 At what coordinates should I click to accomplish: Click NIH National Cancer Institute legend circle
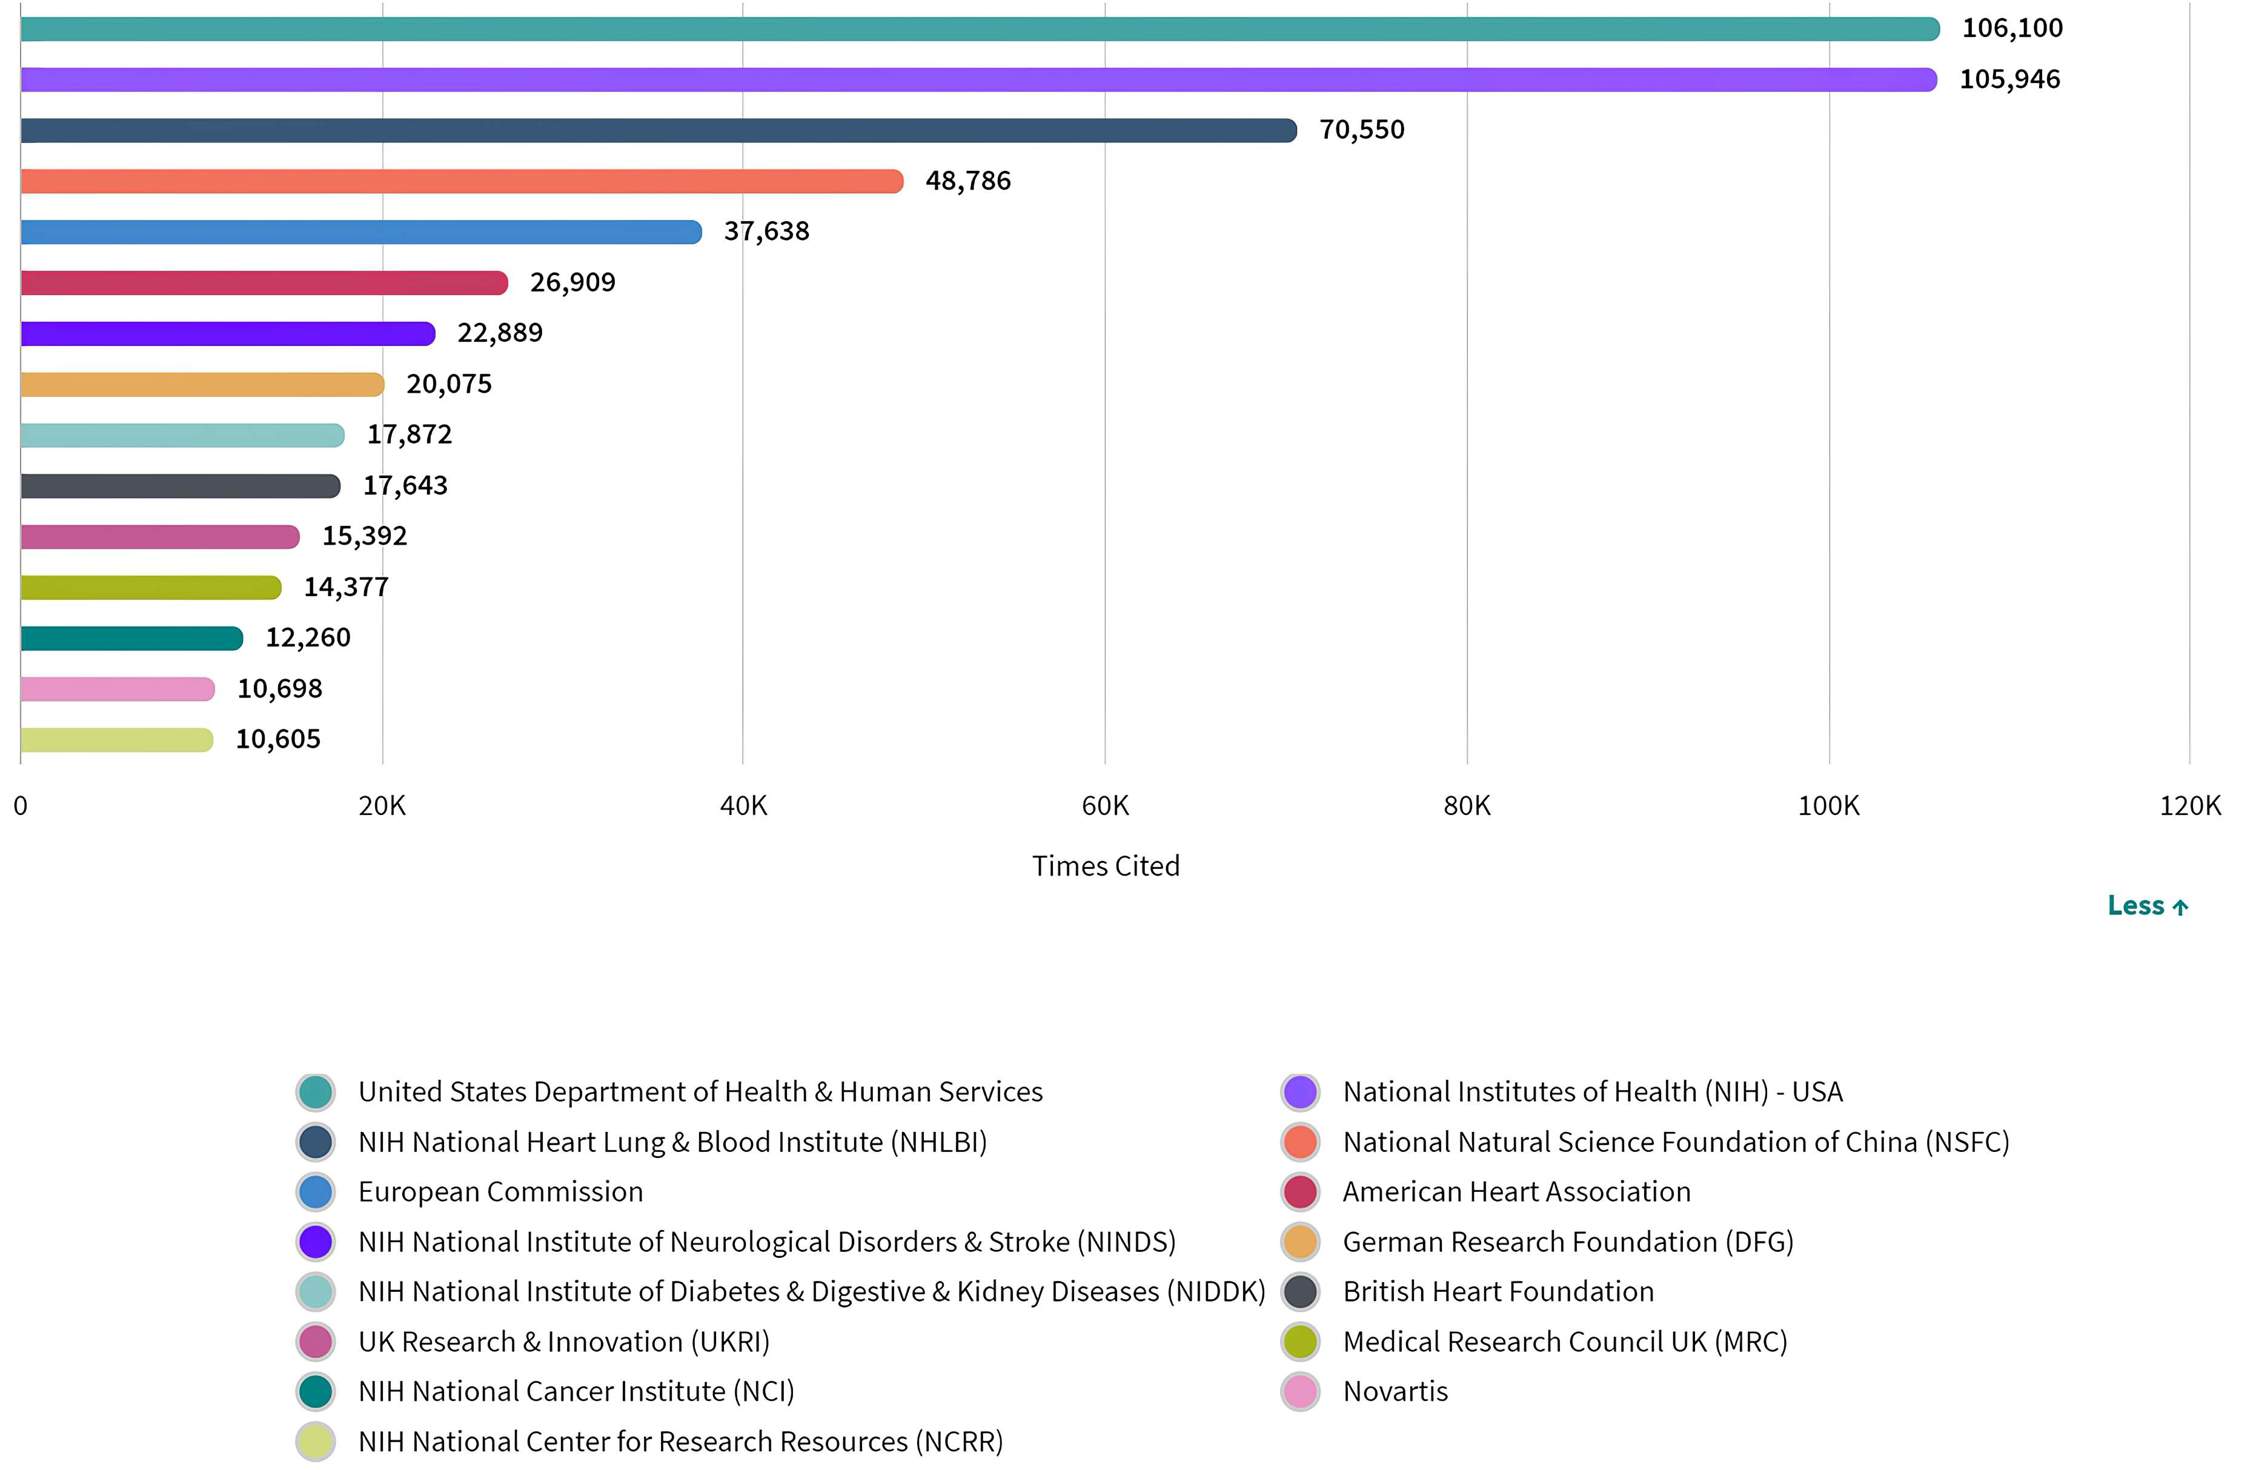click(x=316, y=1391)
